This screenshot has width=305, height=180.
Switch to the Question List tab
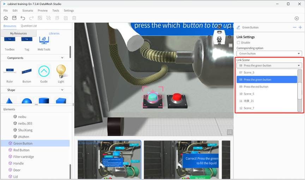click(x=29, y=26)
